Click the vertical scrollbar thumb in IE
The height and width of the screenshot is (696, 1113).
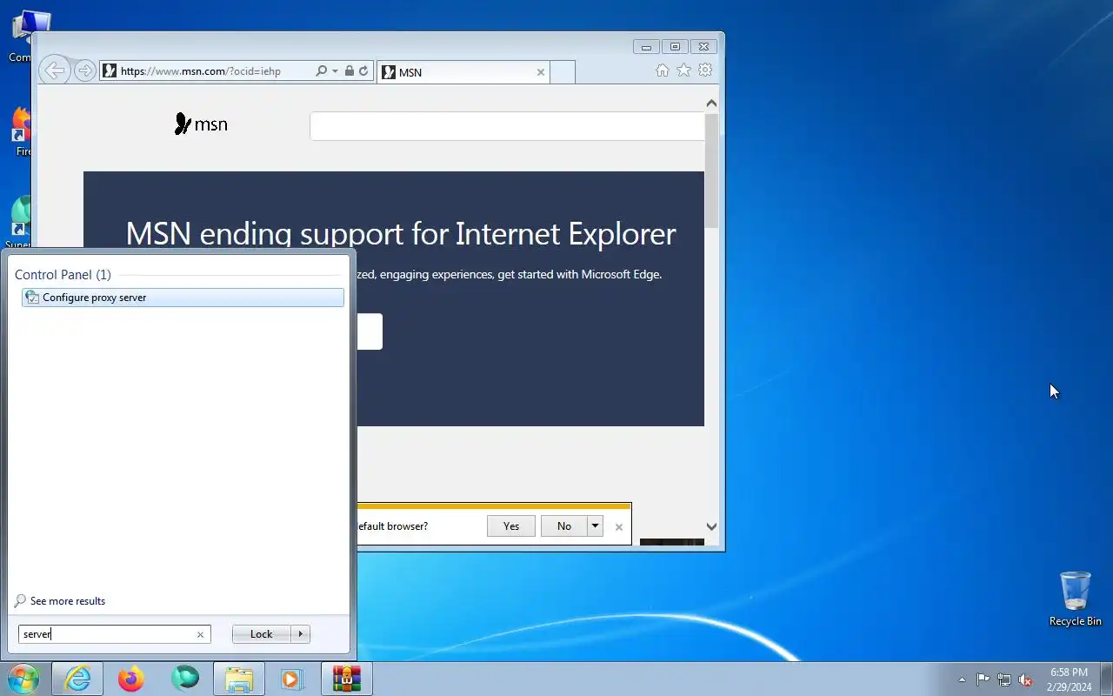(711, 170)
